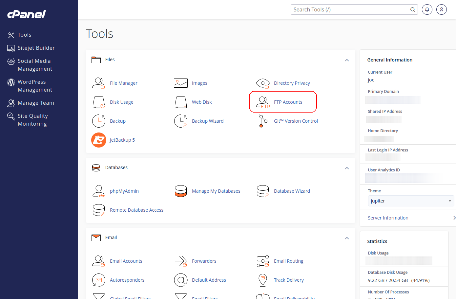This screenshot has width=456, height=299.
Task: Open the File Manager icon
Action: coord(98,83)
